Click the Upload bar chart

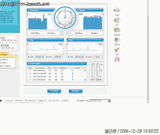pos(92,22)
